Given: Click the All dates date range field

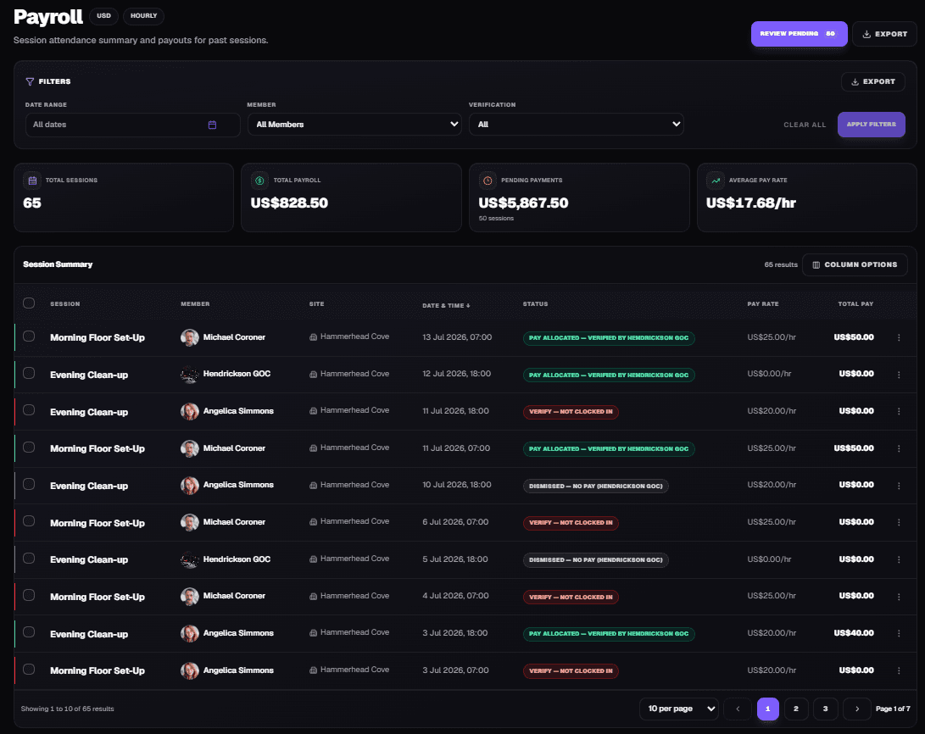Looking at the screenshot, I should [133, 125].
